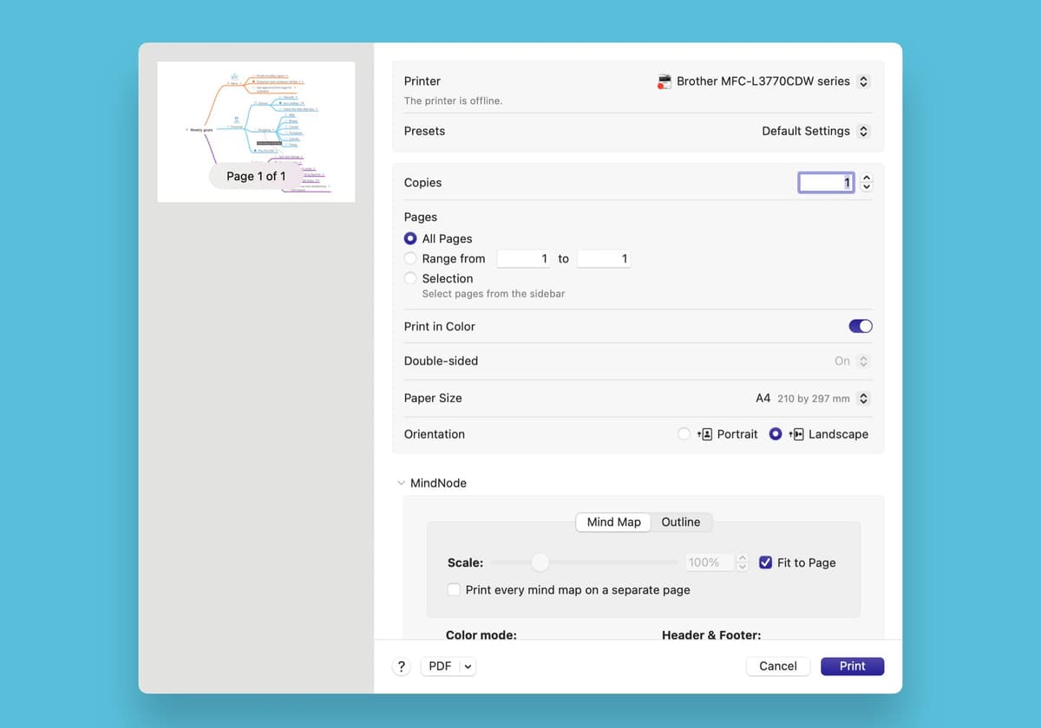This screenshot has width=1041, height=728.
Task: Switch to the Mind Map tab
Action: pyautogui.click(x=613, y=522)
